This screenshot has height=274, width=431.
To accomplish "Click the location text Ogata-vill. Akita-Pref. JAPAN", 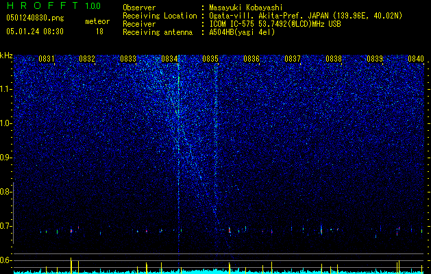I will pos(269,16).
